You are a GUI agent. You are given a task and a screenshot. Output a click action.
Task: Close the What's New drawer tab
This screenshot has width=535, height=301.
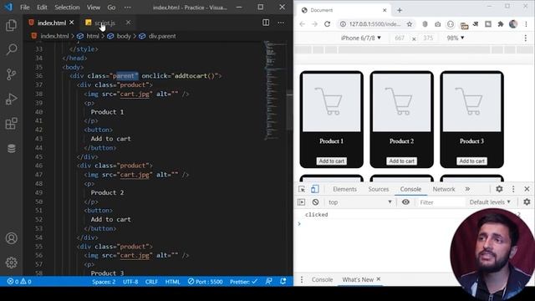pos(379,279)
